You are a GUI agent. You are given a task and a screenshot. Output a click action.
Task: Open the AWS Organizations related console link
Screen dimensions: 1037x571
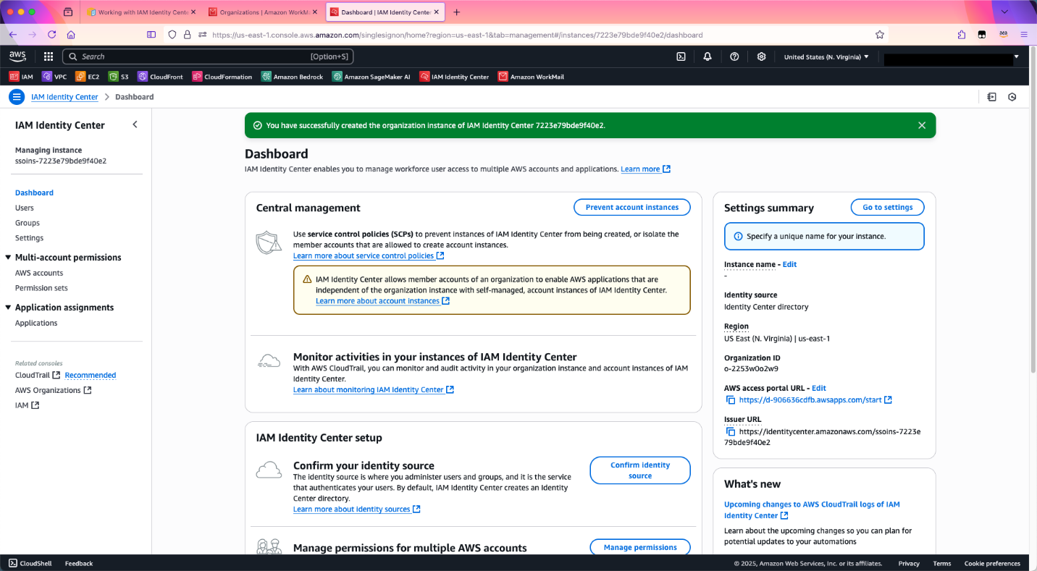[54, 390]
